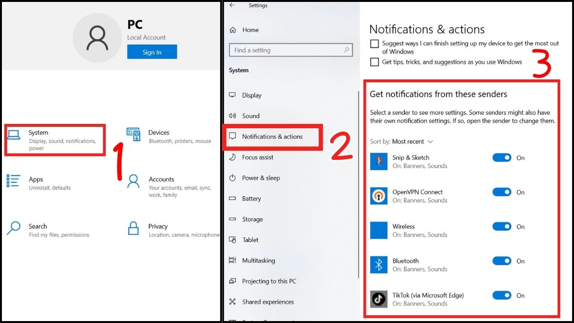Viewport: 574px width, 323px height.
Task: Click the 'TikTok (via Microsoft Edge)' sender name
Action: [428, 295]
